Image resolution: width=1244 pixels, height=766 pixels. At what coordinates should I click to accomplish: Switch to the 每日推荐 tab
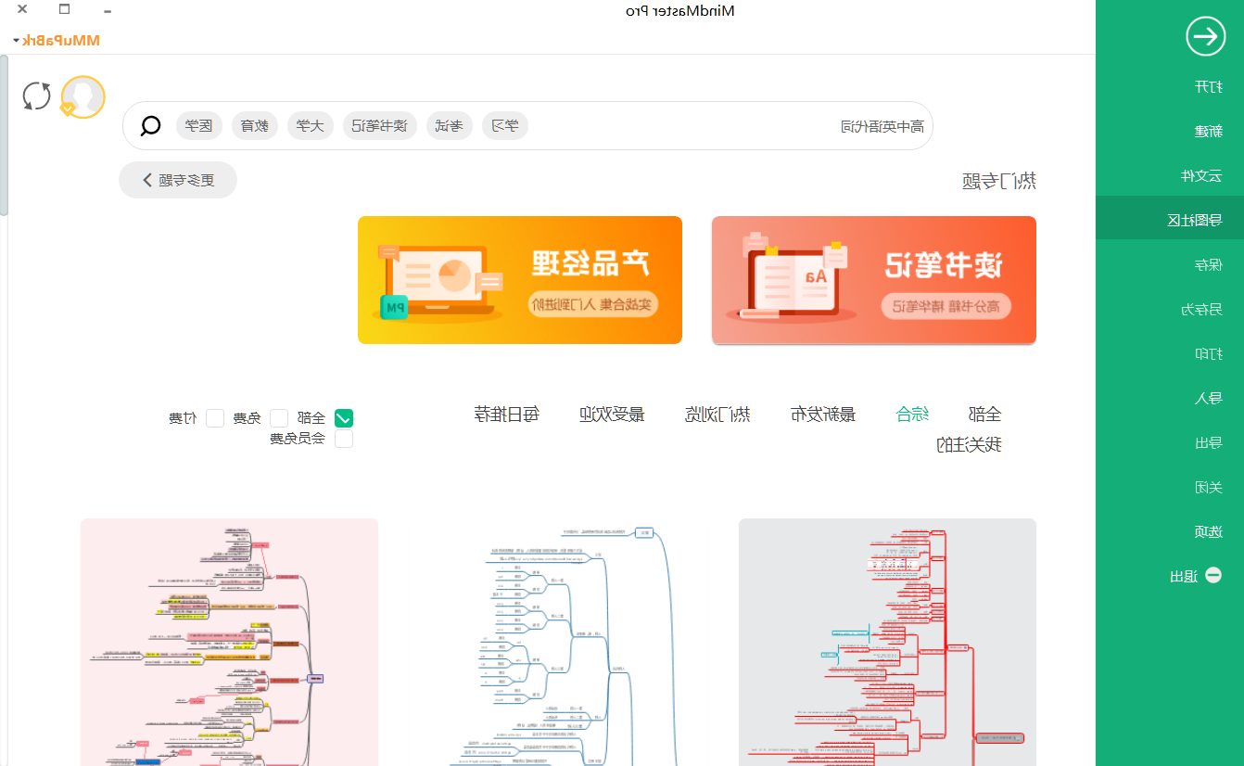point(506,414)
